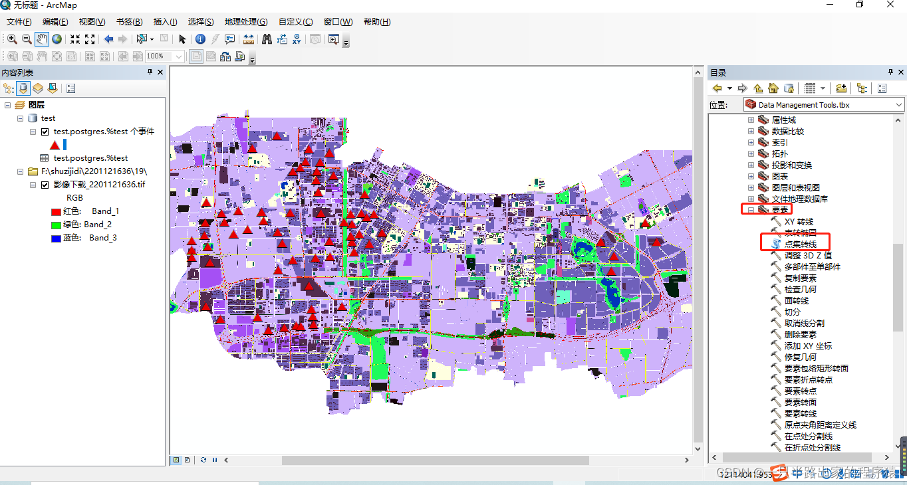This screenshot has height=485, width=907.
Task: Go to Home folder in catalog
Action: tap(773, 88)
